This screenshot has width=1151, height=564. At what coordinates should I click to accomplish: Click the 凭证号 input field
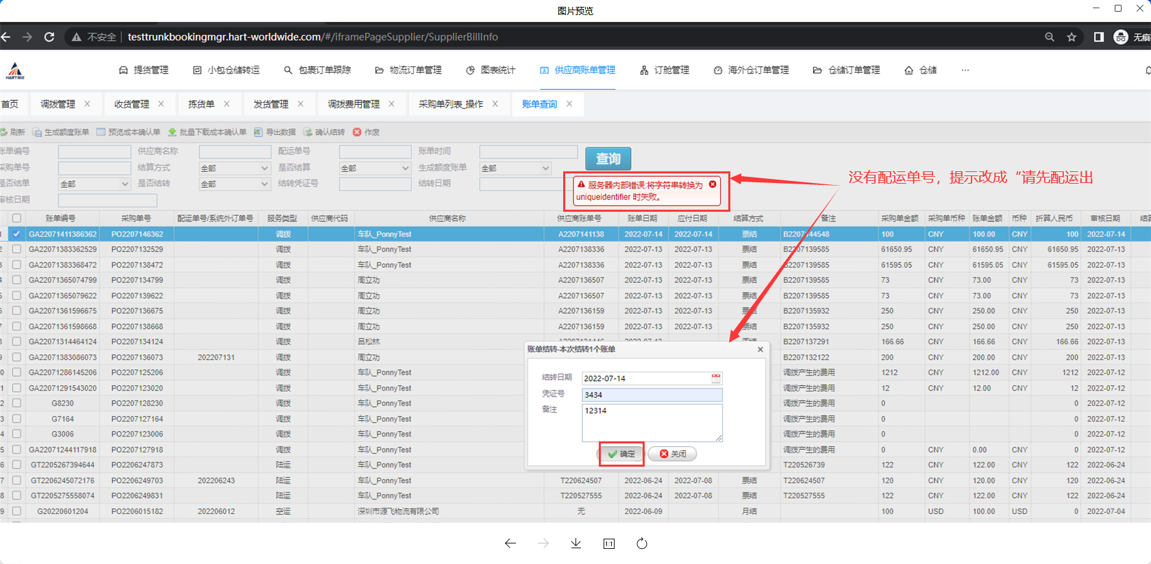pyautogui.click(x=652, y=395)
